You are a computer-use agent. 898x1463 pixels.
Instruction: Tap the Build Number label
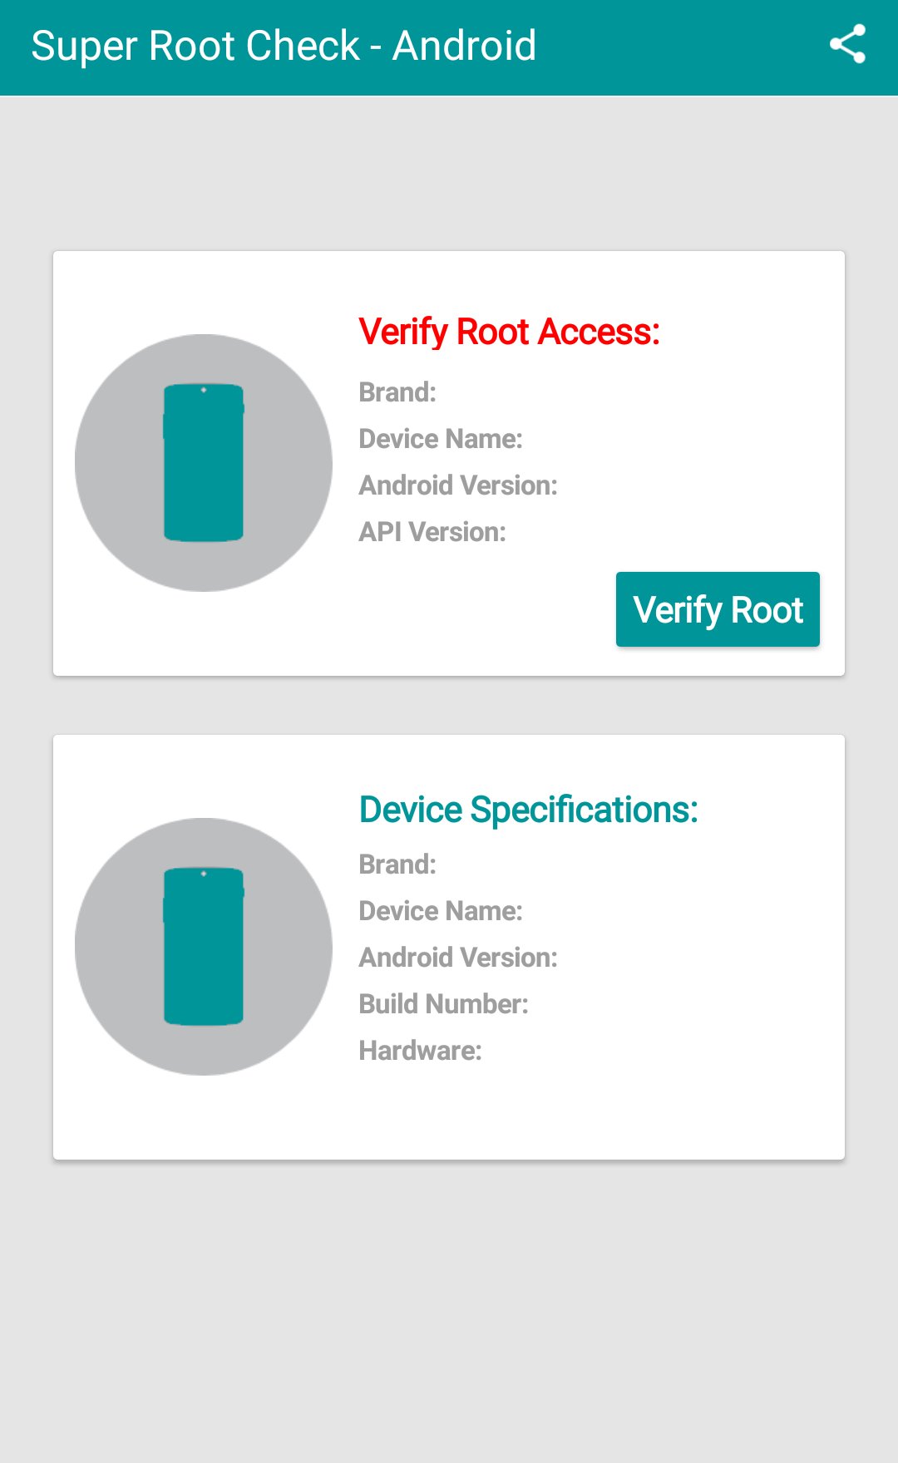[443, 1004]
